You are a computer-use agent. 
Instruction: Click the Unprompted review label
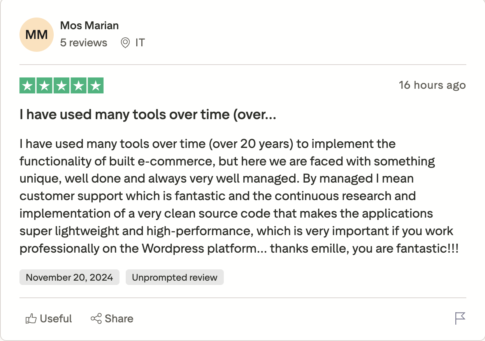[174, 277]
